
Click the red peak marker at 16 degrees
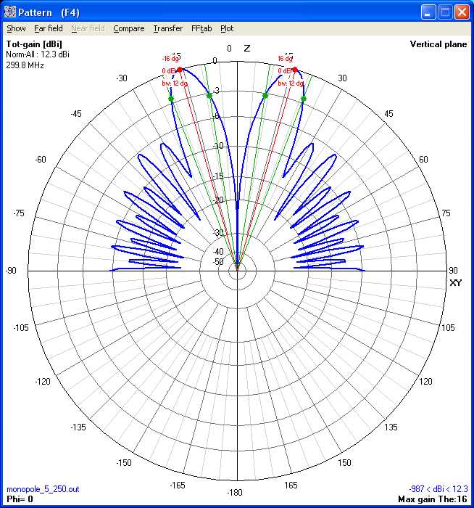[x=294, y=70]
